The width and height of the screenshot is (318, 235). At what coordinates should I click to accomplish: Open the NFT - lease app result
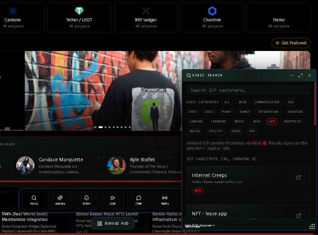(x=248, y=212)
